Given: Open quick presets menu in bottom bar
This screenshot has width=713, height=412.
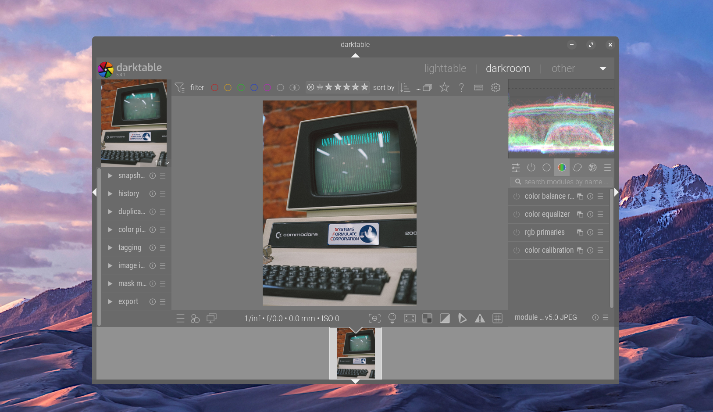Looking at the screenshot, I should [180, 319].
